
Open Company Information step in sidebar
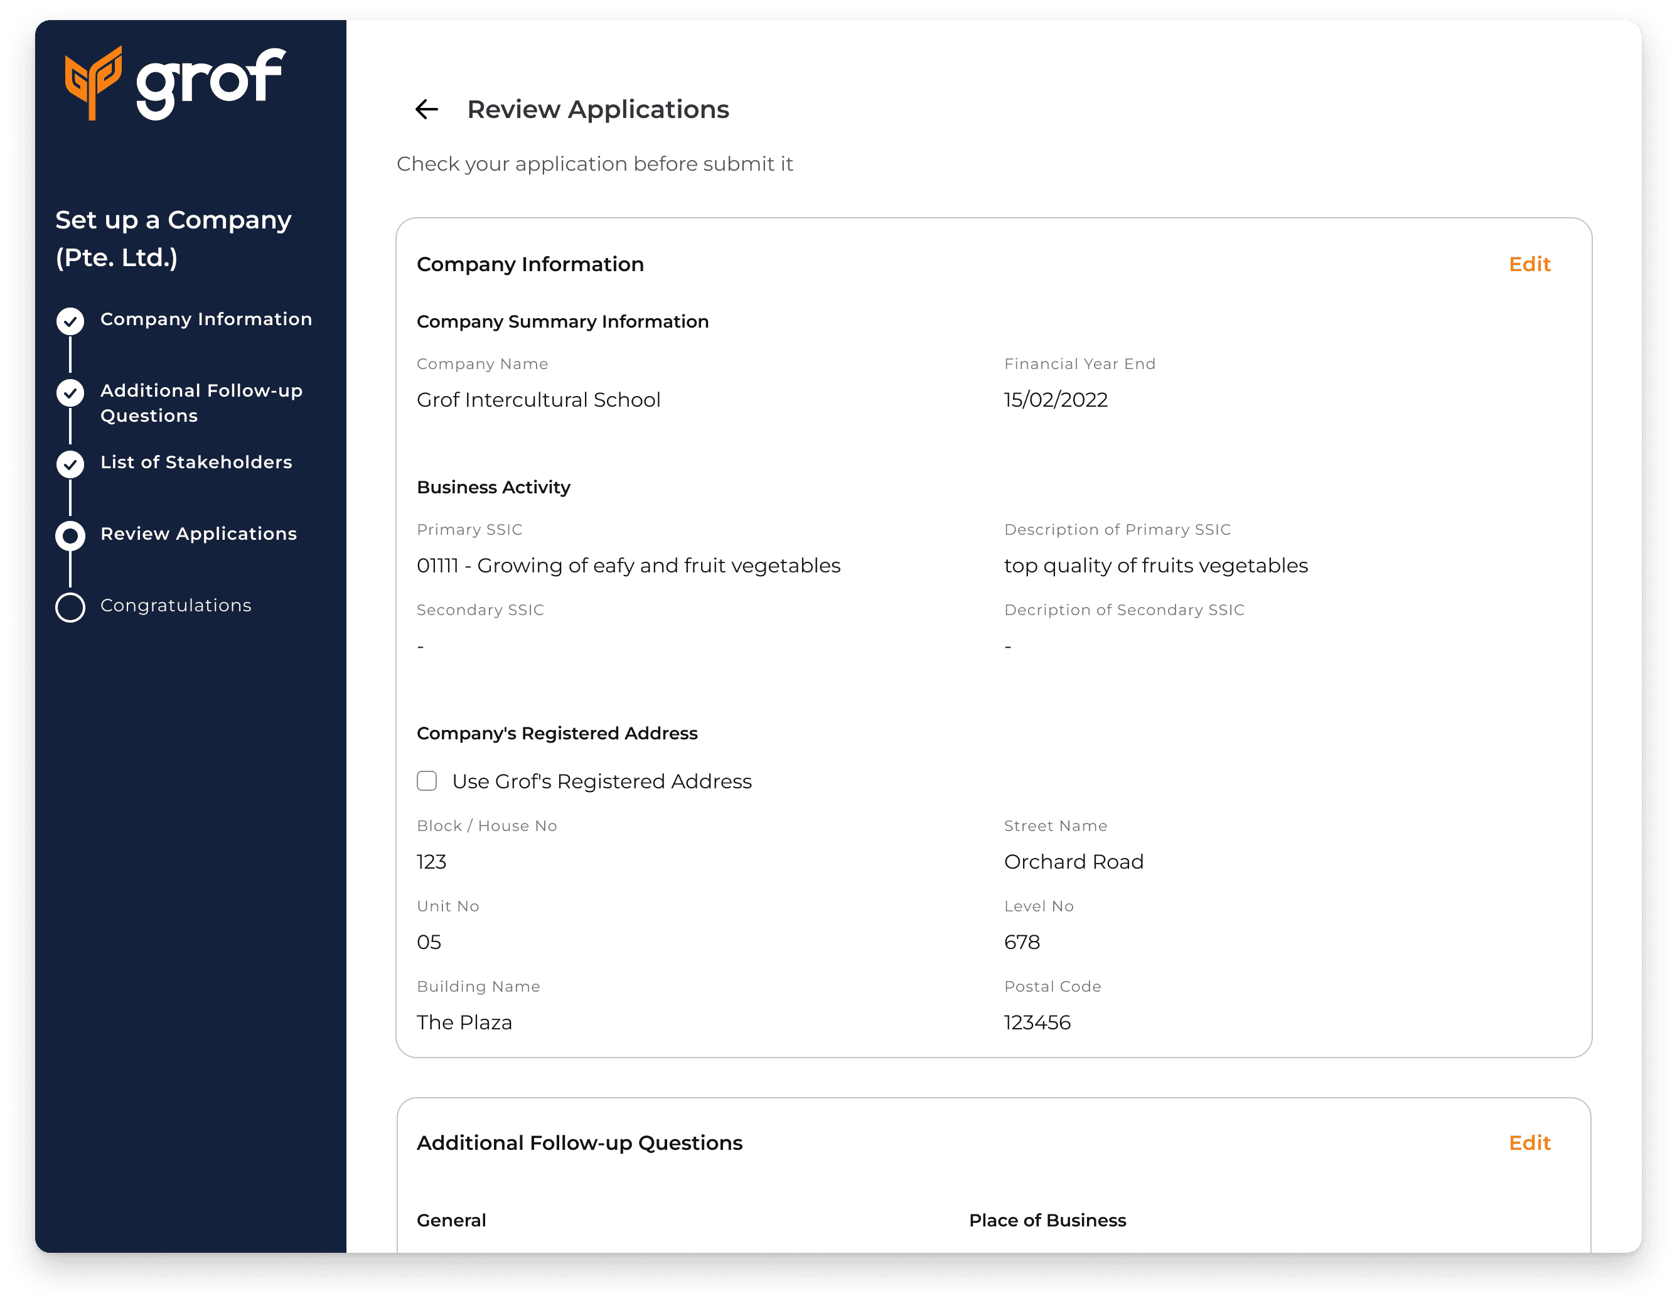(x=206, y=319)
